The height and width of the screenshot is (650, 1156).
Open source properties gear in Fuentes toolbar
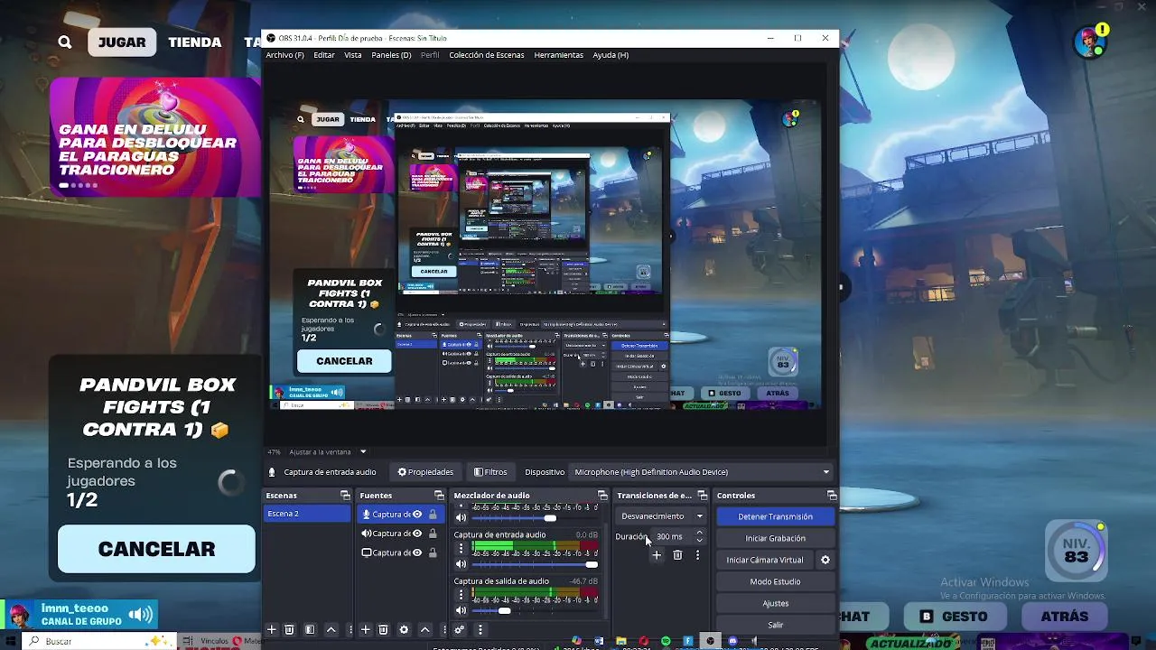click(404, 629)
